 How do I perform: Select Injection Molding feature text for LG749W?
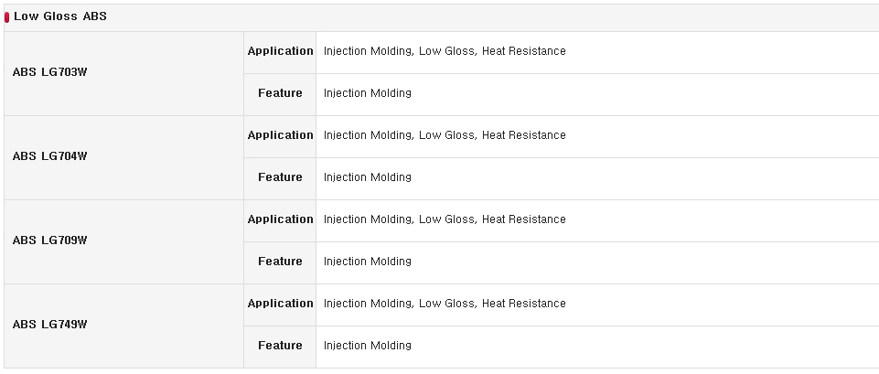tap(367, 346)
